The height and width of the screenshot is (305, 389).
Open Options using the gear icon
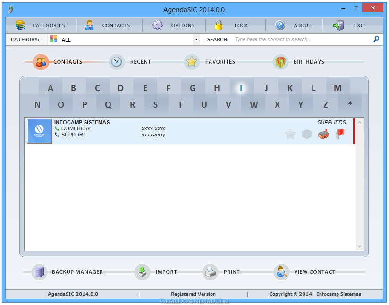tap(158, 25)
